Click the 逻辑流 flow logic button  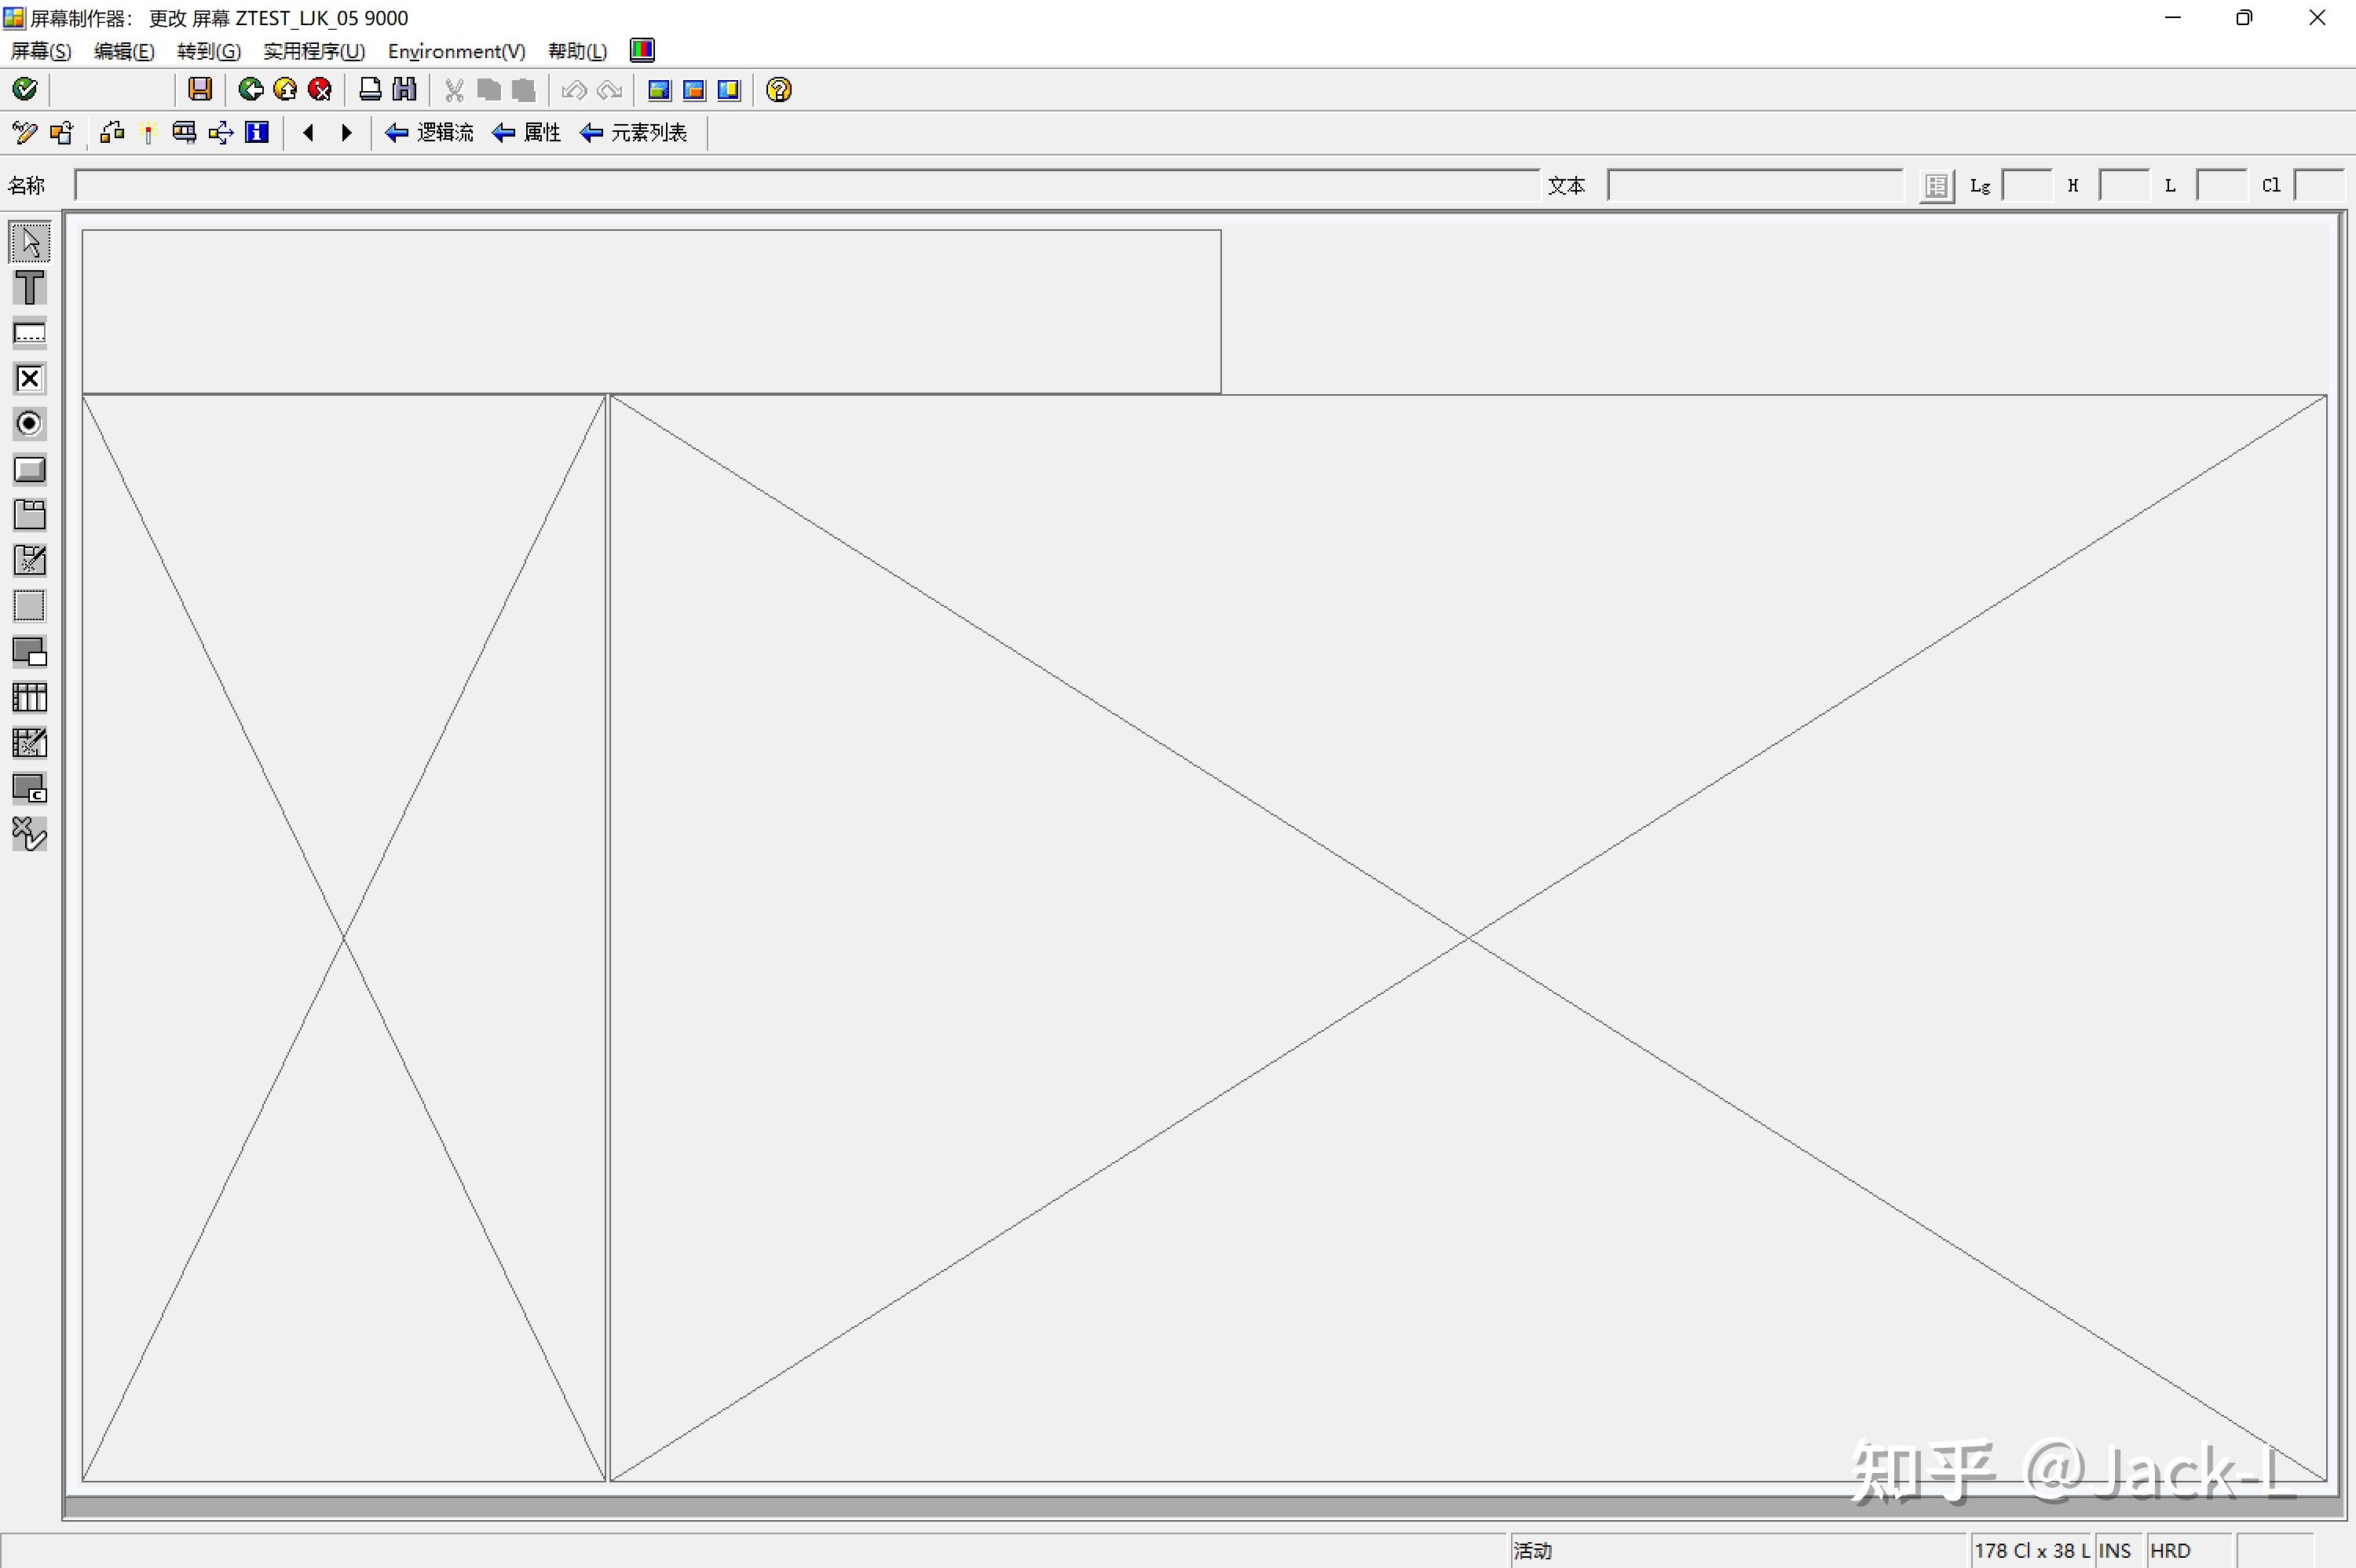click(430, 133)
